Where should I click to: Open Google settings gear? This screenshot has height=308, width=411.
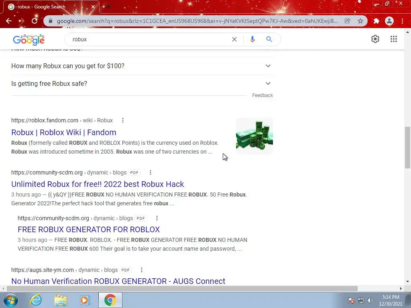pyautogui.click(x=375, y=39)
